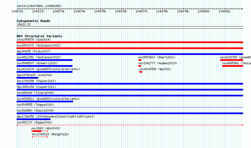Click the nsv952270 (Dogan2014) thin red line
The width and height of the screenshot is (251, 148).
pos(130,125)
